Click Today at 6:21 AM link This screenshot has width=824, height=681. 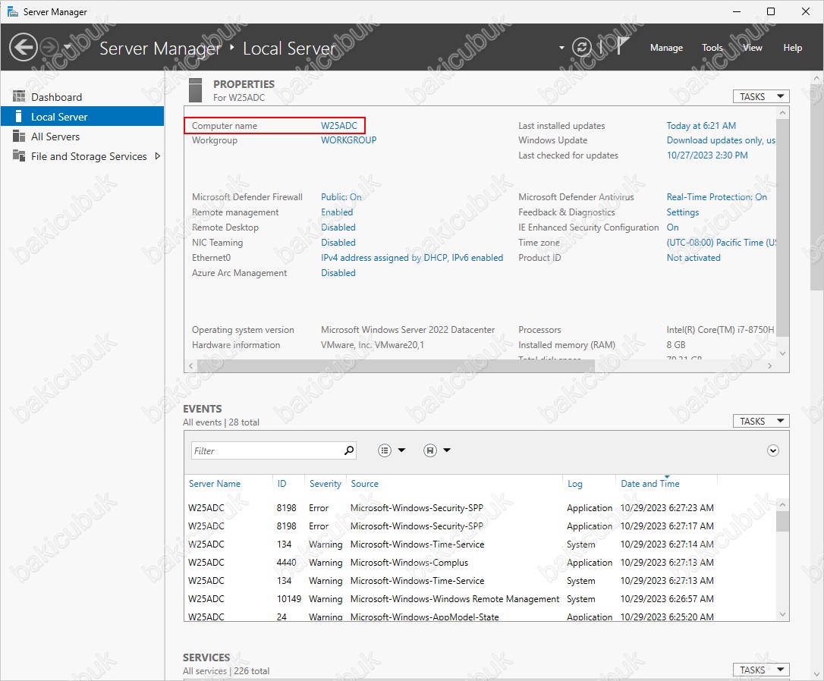[x=701, y=125]
